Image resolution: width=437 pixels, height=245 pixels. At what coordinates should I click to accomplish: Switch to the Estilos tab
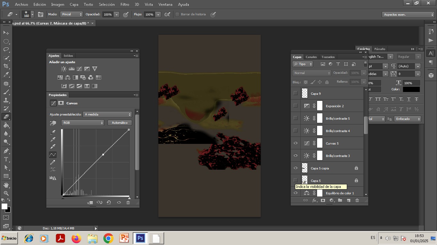click(x=68, y=56)
